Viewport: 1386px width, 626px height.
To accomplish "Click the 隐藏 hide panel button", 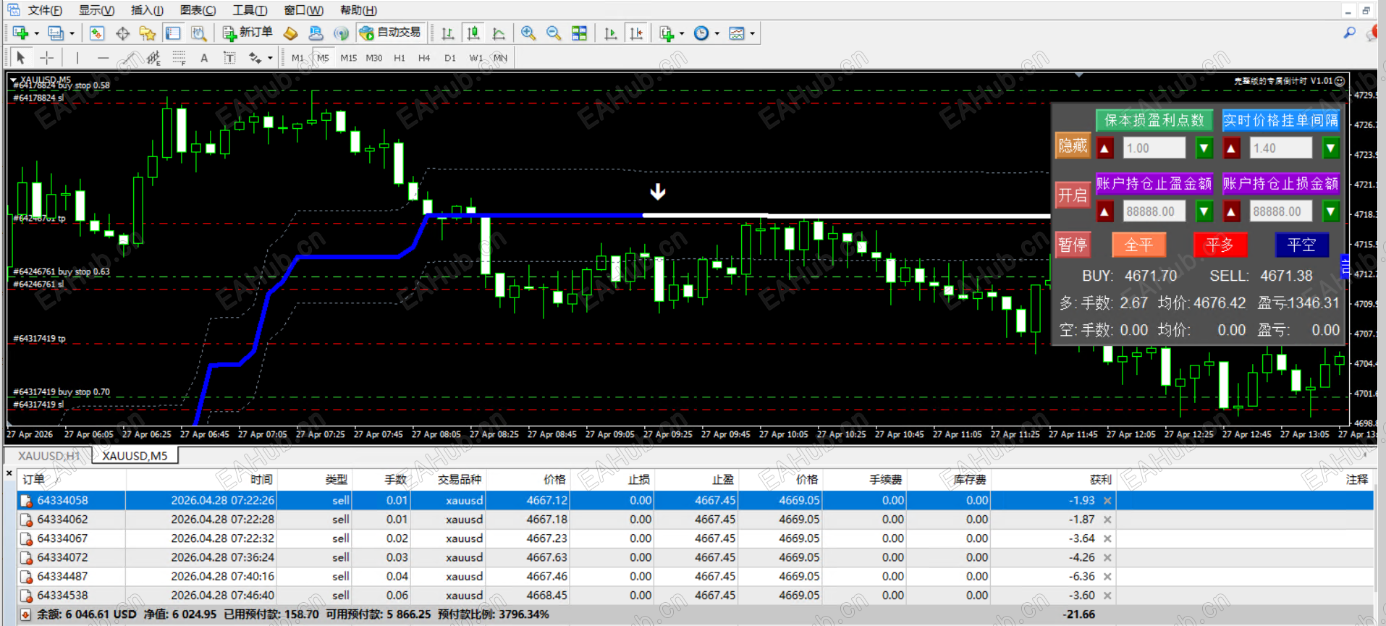I will point(1073,146).
